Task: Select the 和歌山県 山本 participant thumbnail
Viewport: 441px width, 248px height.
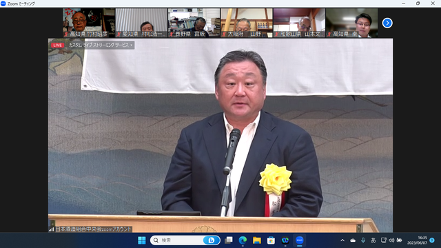Action: pyautogui.click(x=299, y=23)
